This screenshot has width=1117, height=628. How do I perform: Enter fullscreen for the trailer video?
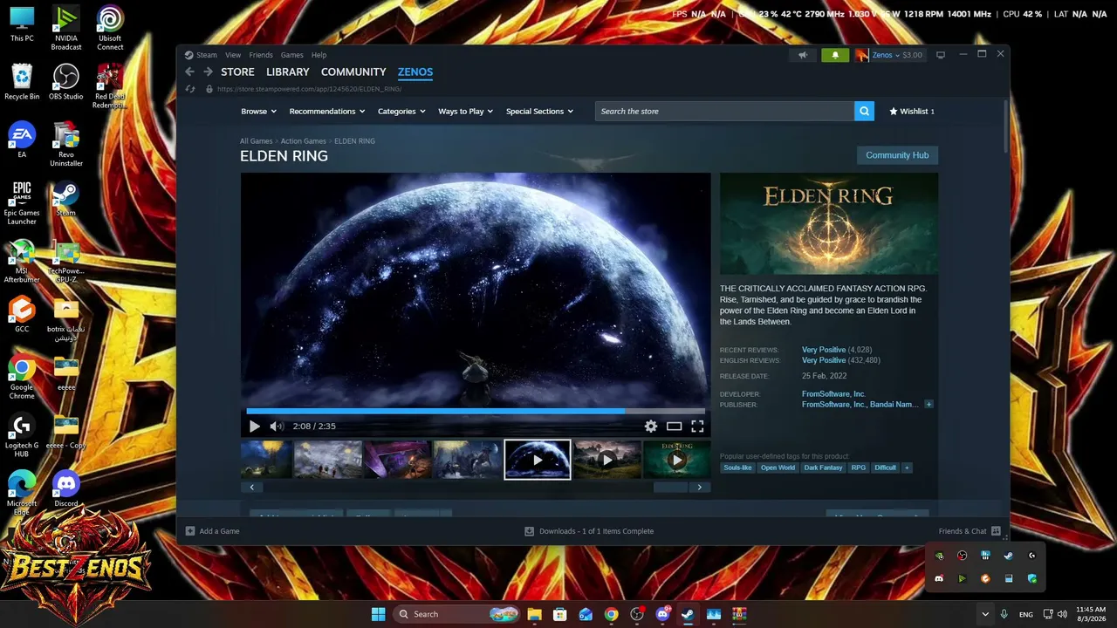[x=697, y=427]
